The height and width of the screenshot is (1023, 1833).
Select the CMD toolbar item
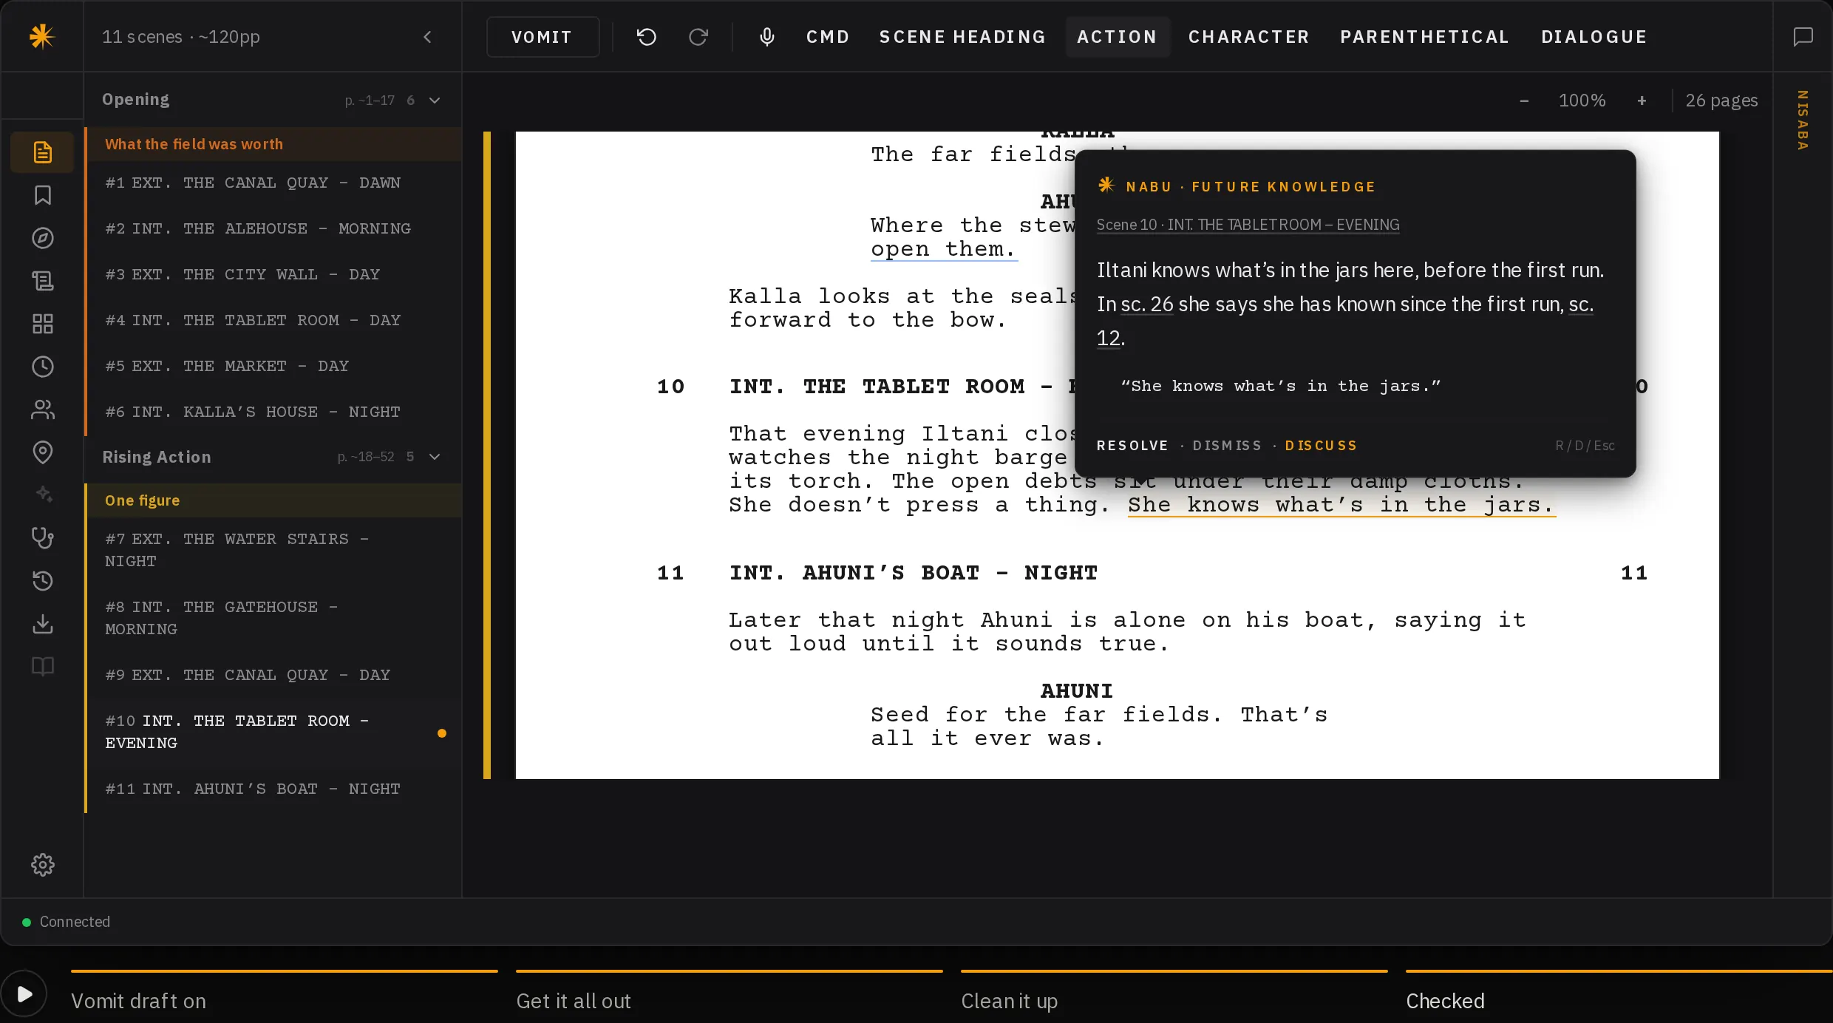coord(828,37)
